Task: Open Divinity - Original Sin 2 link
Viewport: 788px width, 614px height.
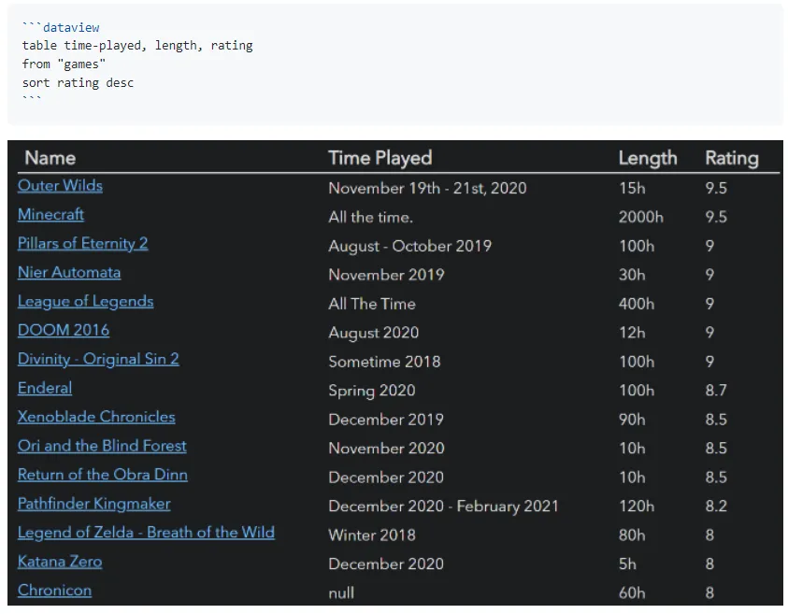Action: 98,360
